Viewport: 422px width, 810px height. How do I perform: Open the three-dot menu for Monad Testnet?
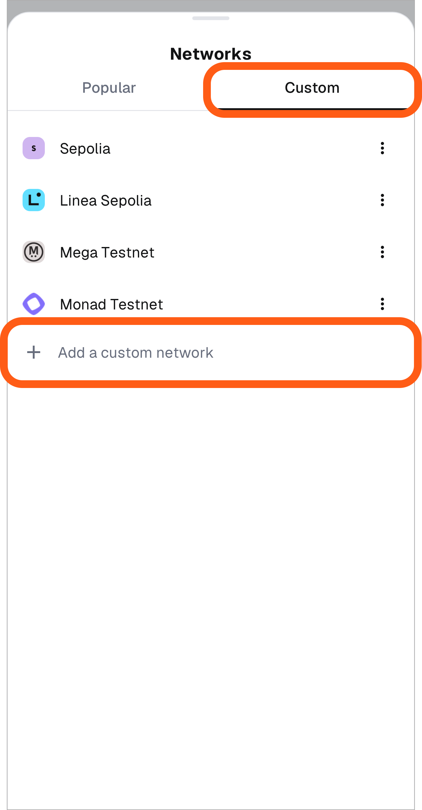pos(382,304)
